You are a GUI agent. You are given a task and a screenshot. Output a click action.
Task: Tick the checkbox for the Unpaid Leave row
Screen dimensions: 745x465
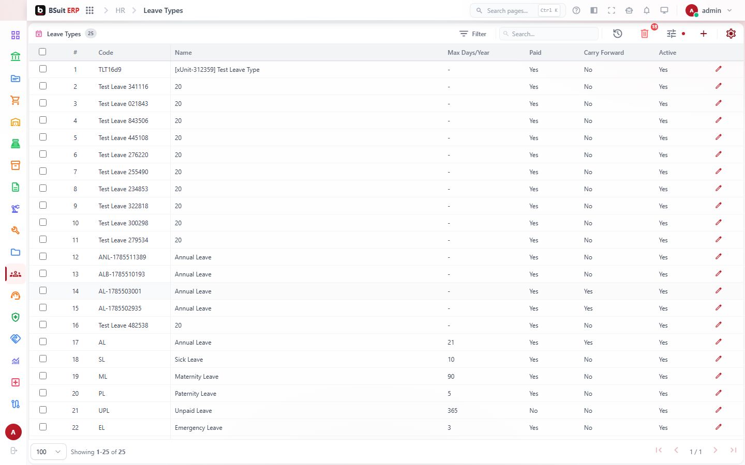[43, 410]
